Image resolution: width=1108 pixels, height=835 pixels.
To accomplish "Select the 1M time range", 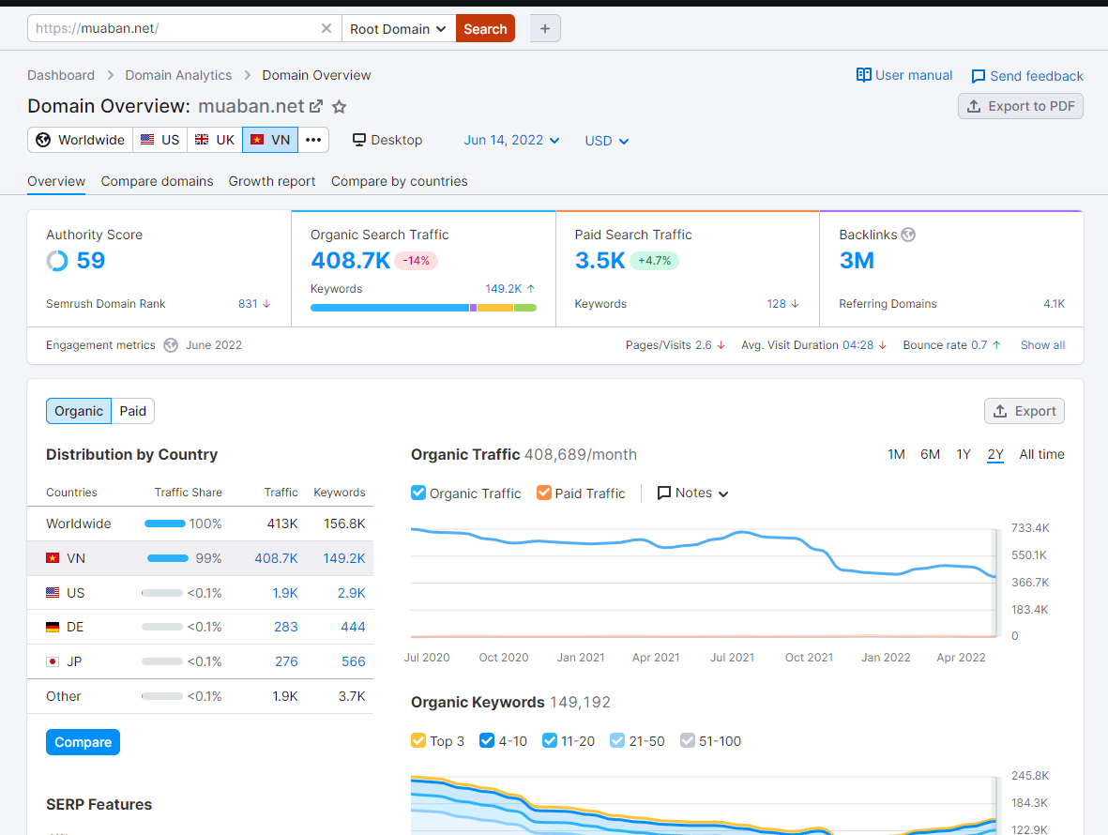I will pyautogui.click(x=896, y=454).
